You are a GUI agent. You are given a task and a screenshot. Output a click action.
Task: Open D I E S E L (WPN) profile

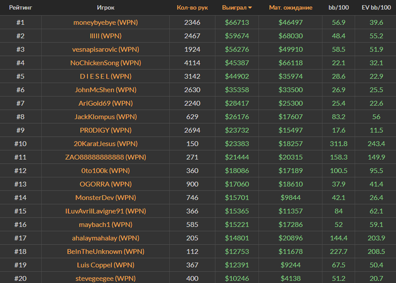coord(105,76)
